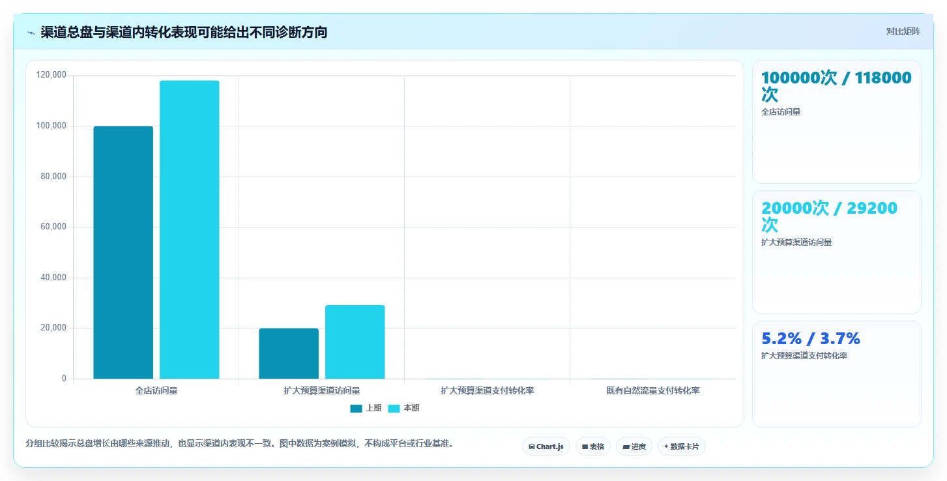The height and width of the screenshot is (481, 947).
Task: Toggle the 本期 legend entry
Action: [x=403, y=408]
